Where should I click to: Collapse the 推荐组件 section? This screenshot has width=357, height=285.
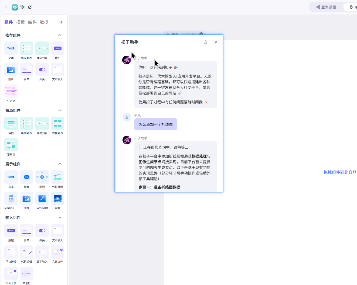tap(60, 35)
